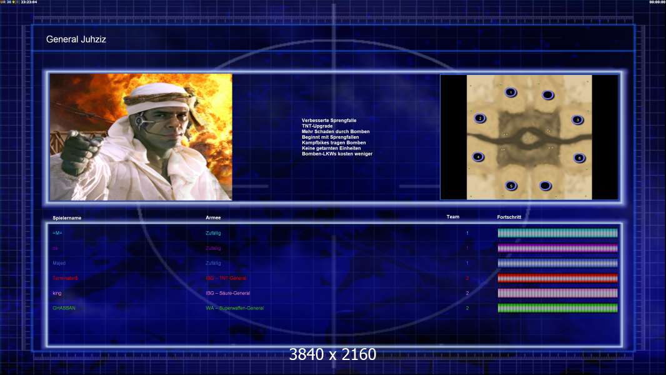Image resolution: width=666 pixels, height=375 pixels.
Task: Click the Armee column header
Action: [213, 217]
